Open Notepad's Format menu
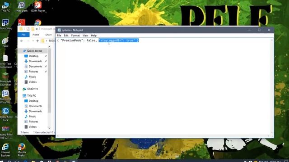The height and width of the screenshot is (162, 289). click(x=75, y=36)
